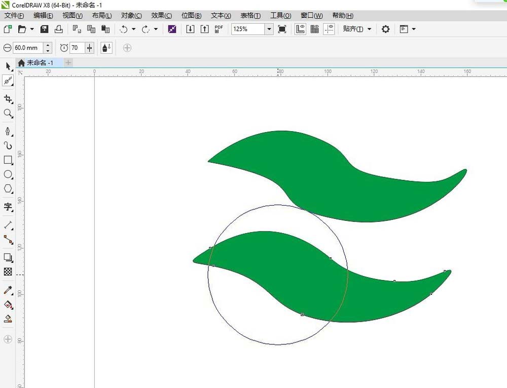Viewport: 507px width, 388px height.
Task: Select the Transparency checkerboard tool
Action: tap(8, 271)
